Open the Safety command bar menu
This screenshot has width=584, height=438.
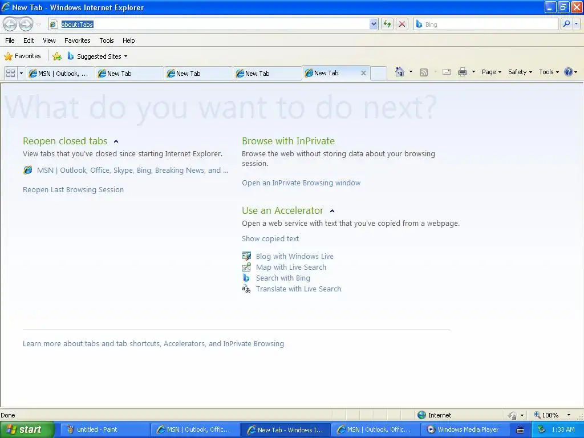(520, 72)
